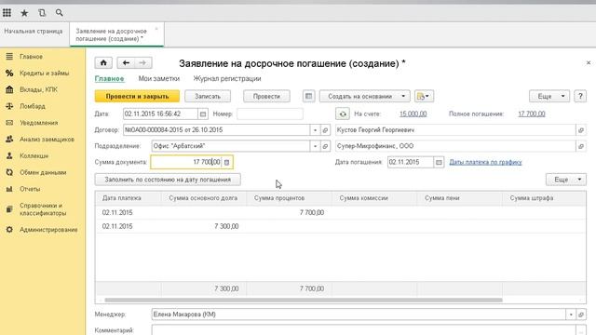Open calculator for Сумма документа
The height and width of the screenshot is (335, 596).
coord(226,162)
